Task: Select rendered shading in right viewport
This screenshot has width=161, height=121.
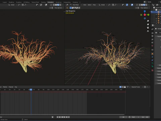Action: tap(146, 5)
